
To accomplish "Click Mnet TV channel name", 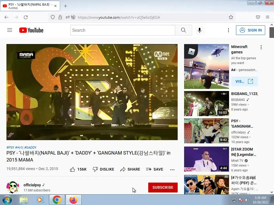I will (237, 160).
